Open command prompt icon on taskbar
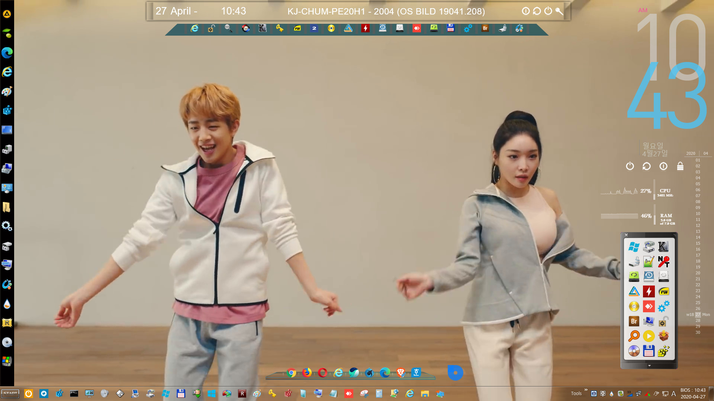Viewport: 714px width, 401px height. pos(74,394)
